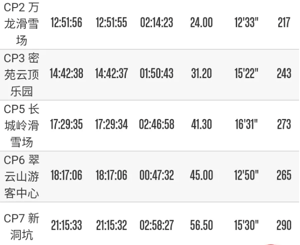Tap the 02:46:58 segment duration

[156, 125]
